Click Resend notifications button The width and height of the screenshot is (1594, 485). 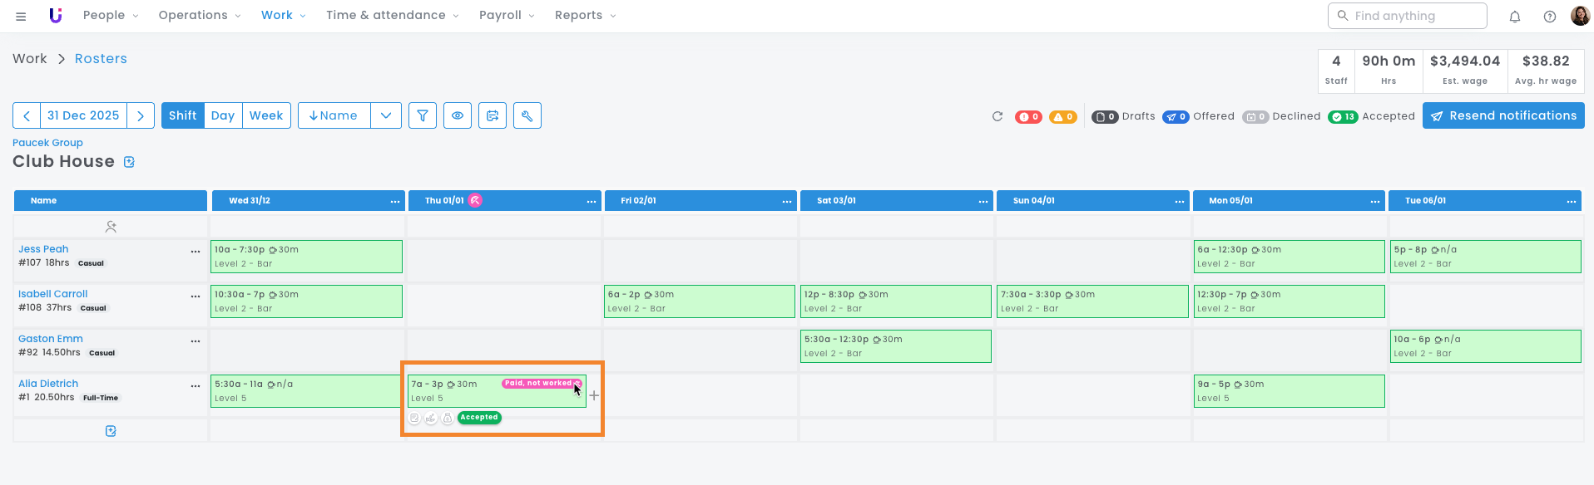[x=1503, y=115]
